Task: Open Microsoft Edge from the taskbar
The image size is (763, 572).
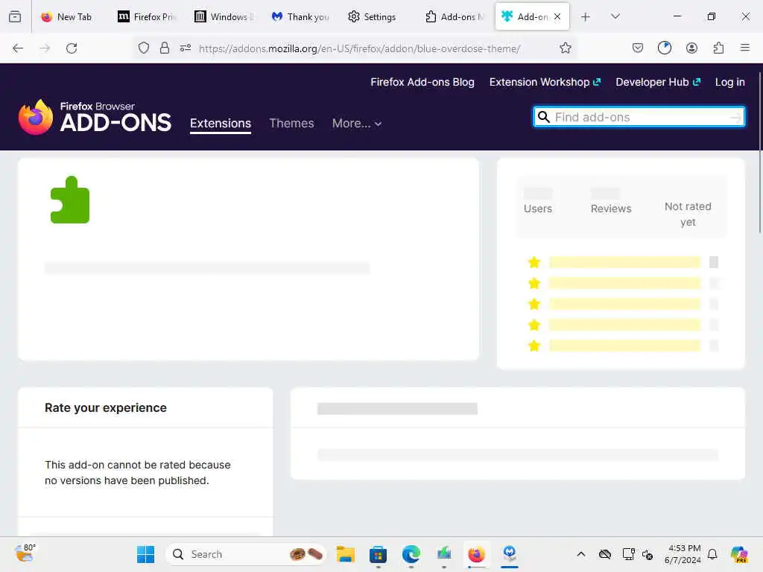Action: tap(411, 554)
